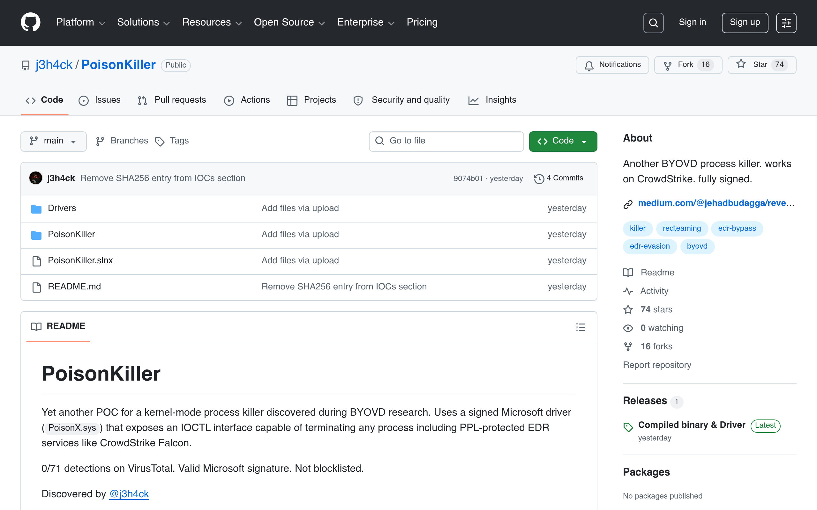817x510 pixels.
Task: Select the redteaming topic tag
Action: coord(682,229)
